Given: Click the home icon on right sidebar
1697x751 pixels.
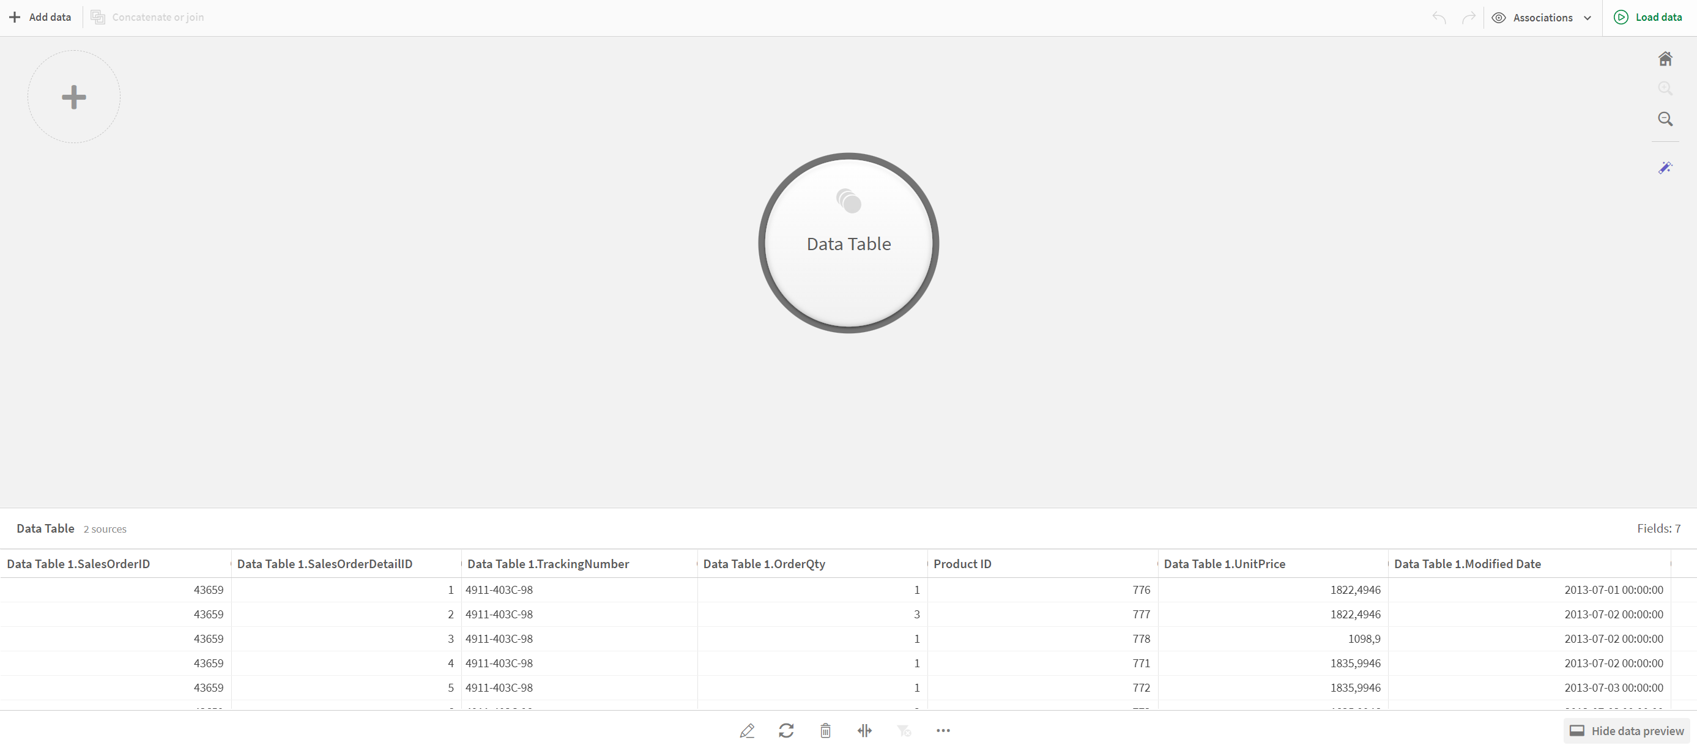Looking at the screenshot, I should (x=1666, y=57).
